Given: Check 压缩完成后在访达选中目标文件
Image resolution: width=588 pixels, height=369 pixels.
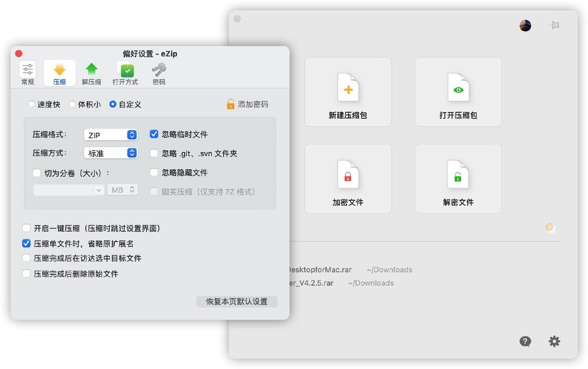Looking at the screenshot, I should pos(26,258).
